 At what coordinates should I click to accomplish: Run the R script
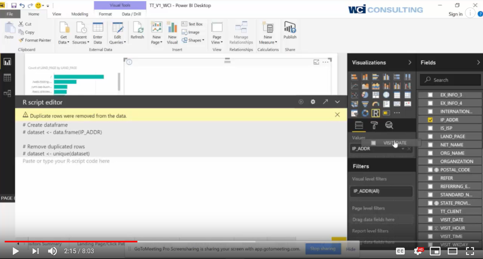(x=301, y=102)
